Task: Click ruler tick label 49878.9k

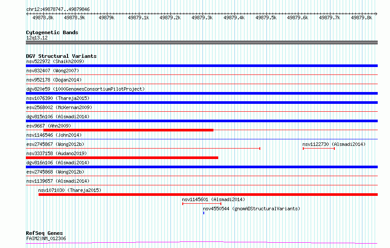Action: click(74, 18)
